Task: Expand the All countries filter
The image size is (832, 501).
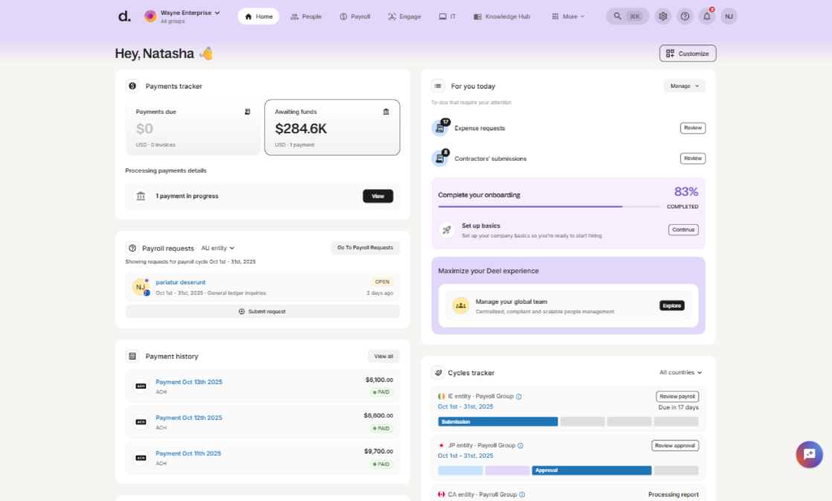Action: tap(680, 373)
